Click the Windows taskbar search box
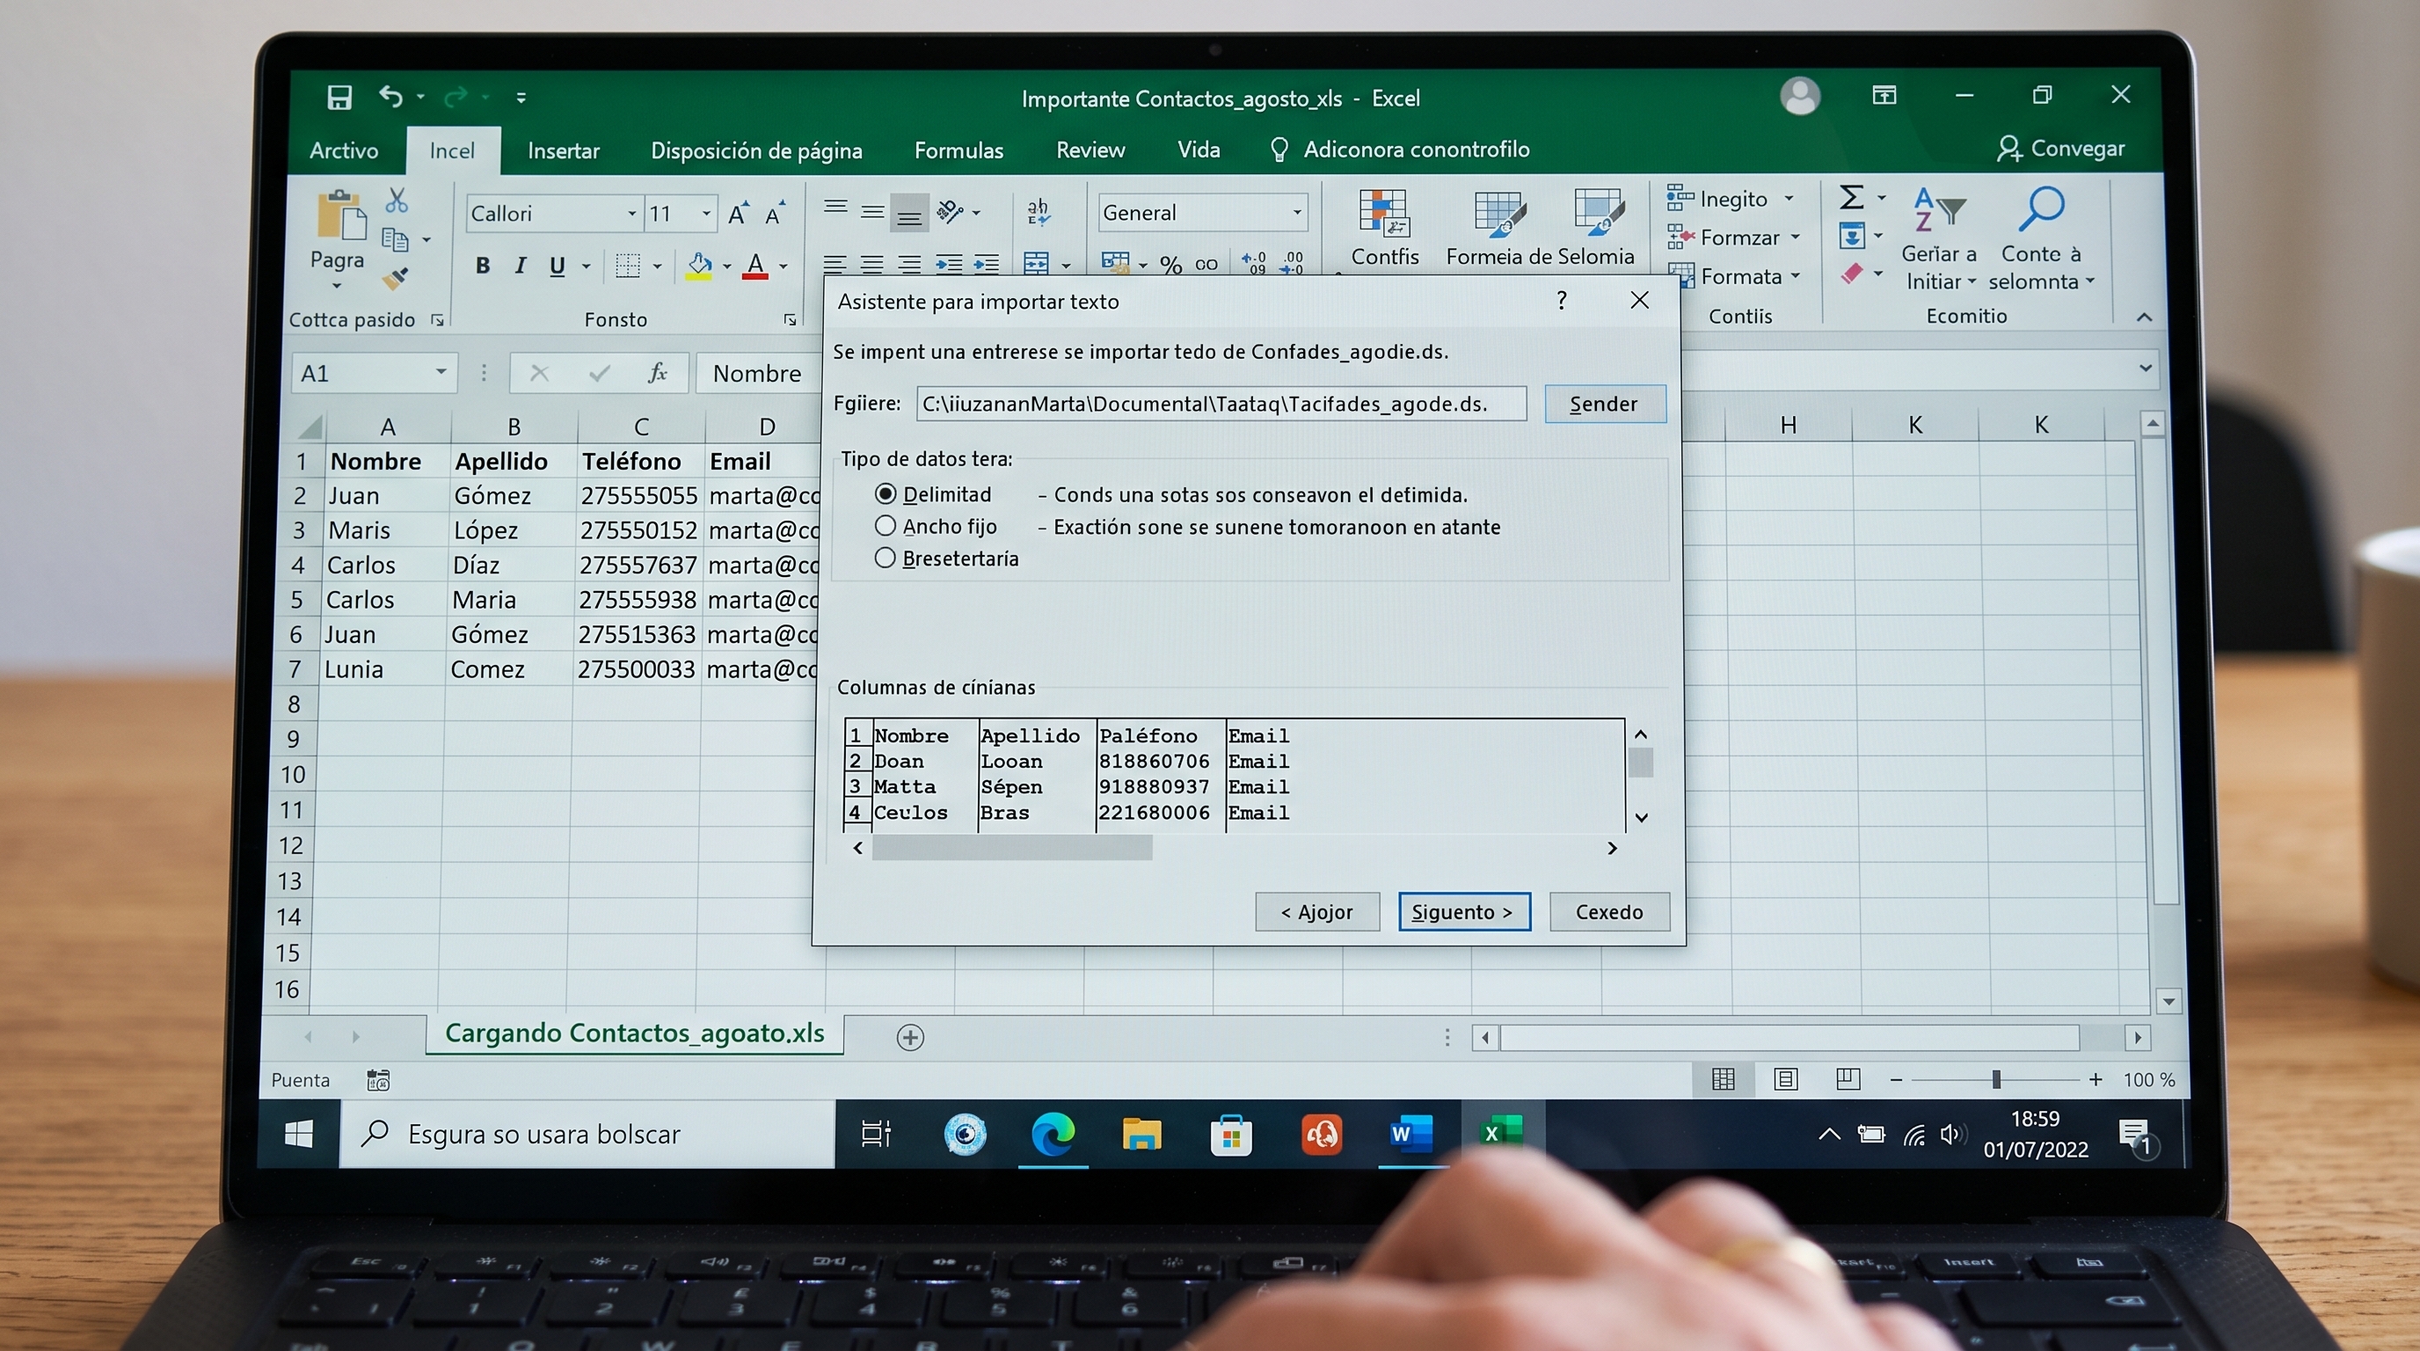The height and width of the screenshot is (1351, 2420). pyautogui.click(x=587, y=1134)
